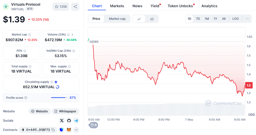Click the MetaMask fox icon
This screenshot has width=256, height=135.
[69, 130]
